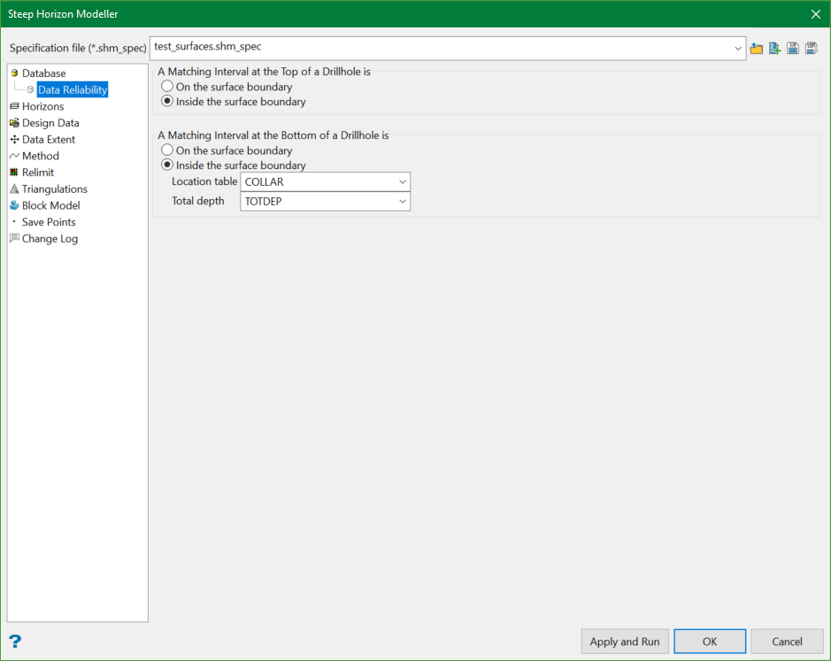Click the Relimit icon in the tree
831x661 pixels.
point(14,173)
